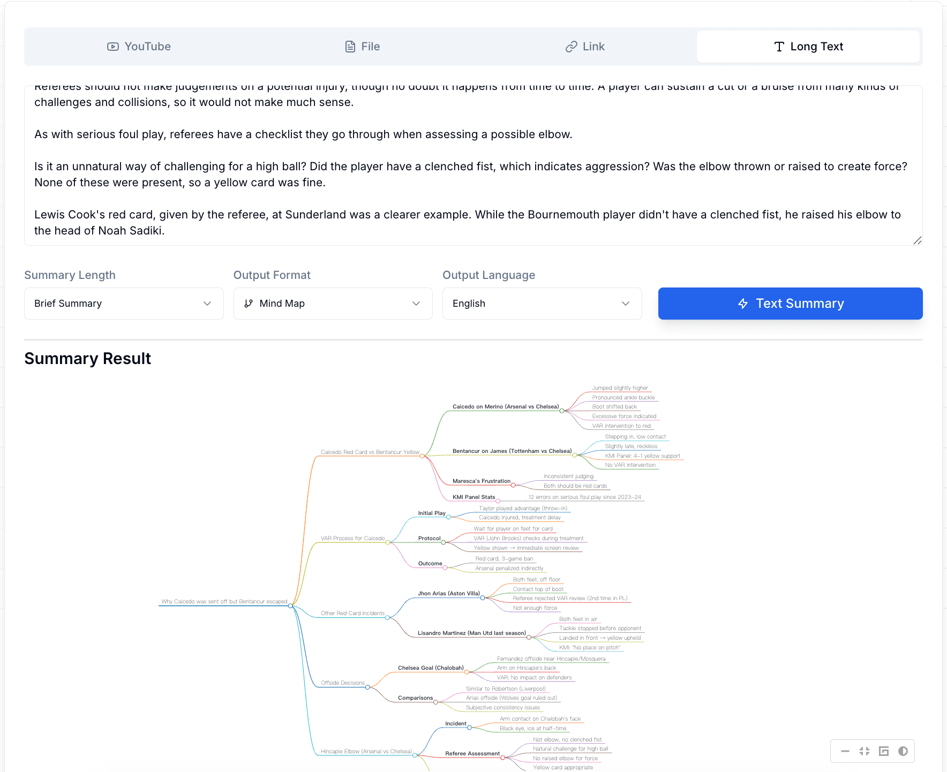The image size is (947, 772).
Task: Click the YouTube play icon in the source bar
Action: point(112,47)
